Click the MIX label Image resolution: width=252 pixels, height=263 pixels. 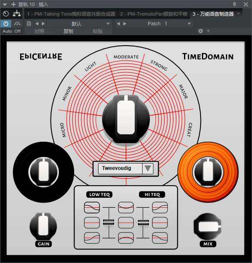pyautogui.click(x=208, y=244)
